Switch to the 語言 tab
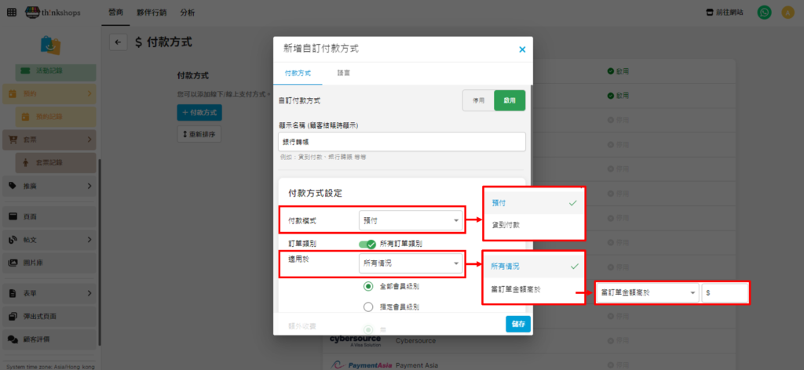The height and width of the screenshot is (370, 804). click(344, 73)
